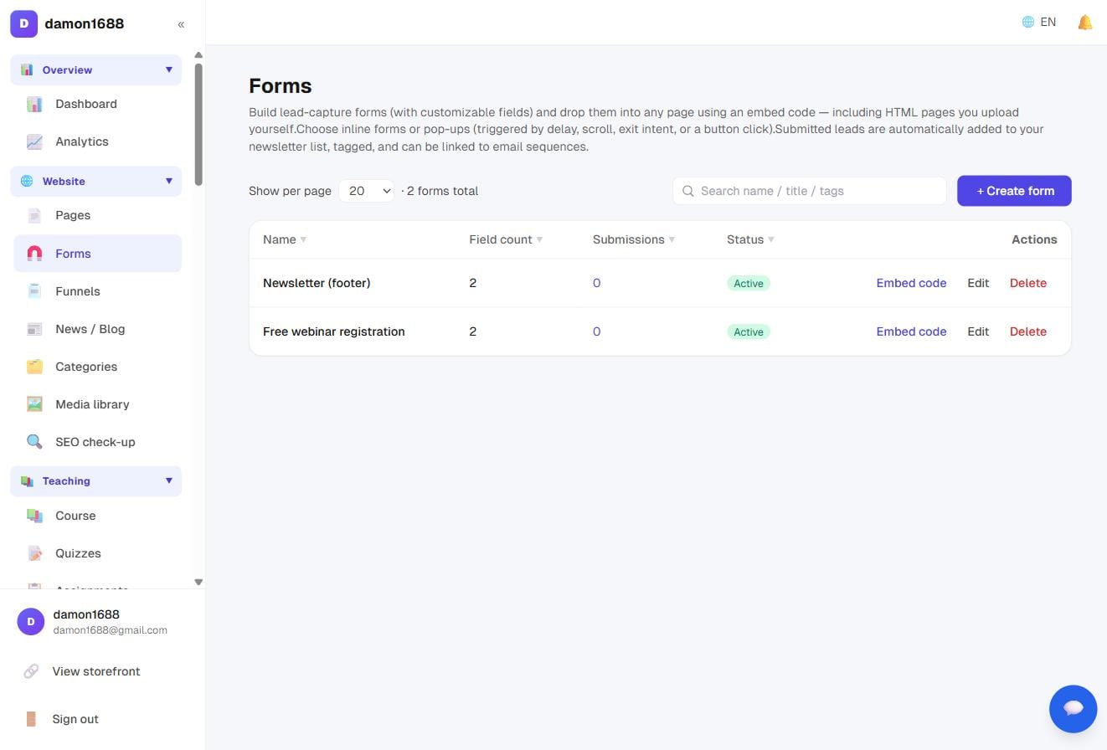This screenshot has height=750, width=1107.
Task: Click Active status badge of Free webinar registration
Action: 749,332
